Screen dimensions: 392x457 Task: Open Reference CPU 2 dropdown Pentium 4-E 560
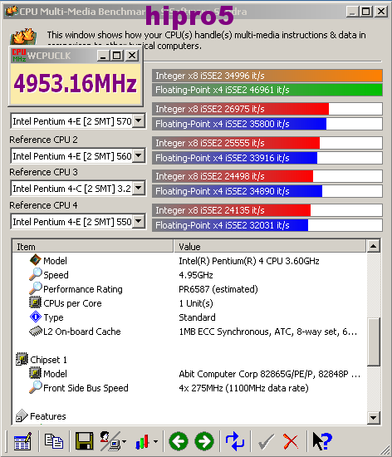click(139, 155)
